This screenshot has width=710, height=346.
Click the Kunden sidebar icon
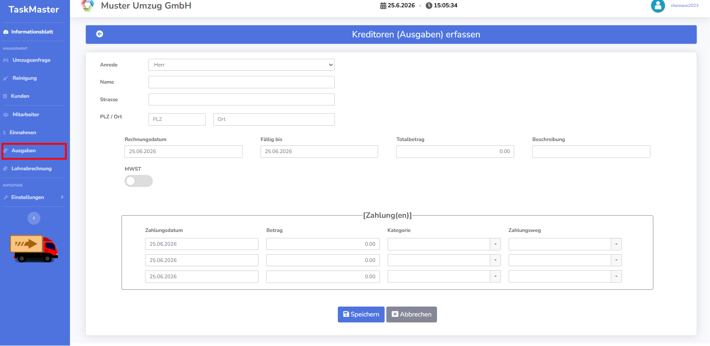click(x=5, y=96)
